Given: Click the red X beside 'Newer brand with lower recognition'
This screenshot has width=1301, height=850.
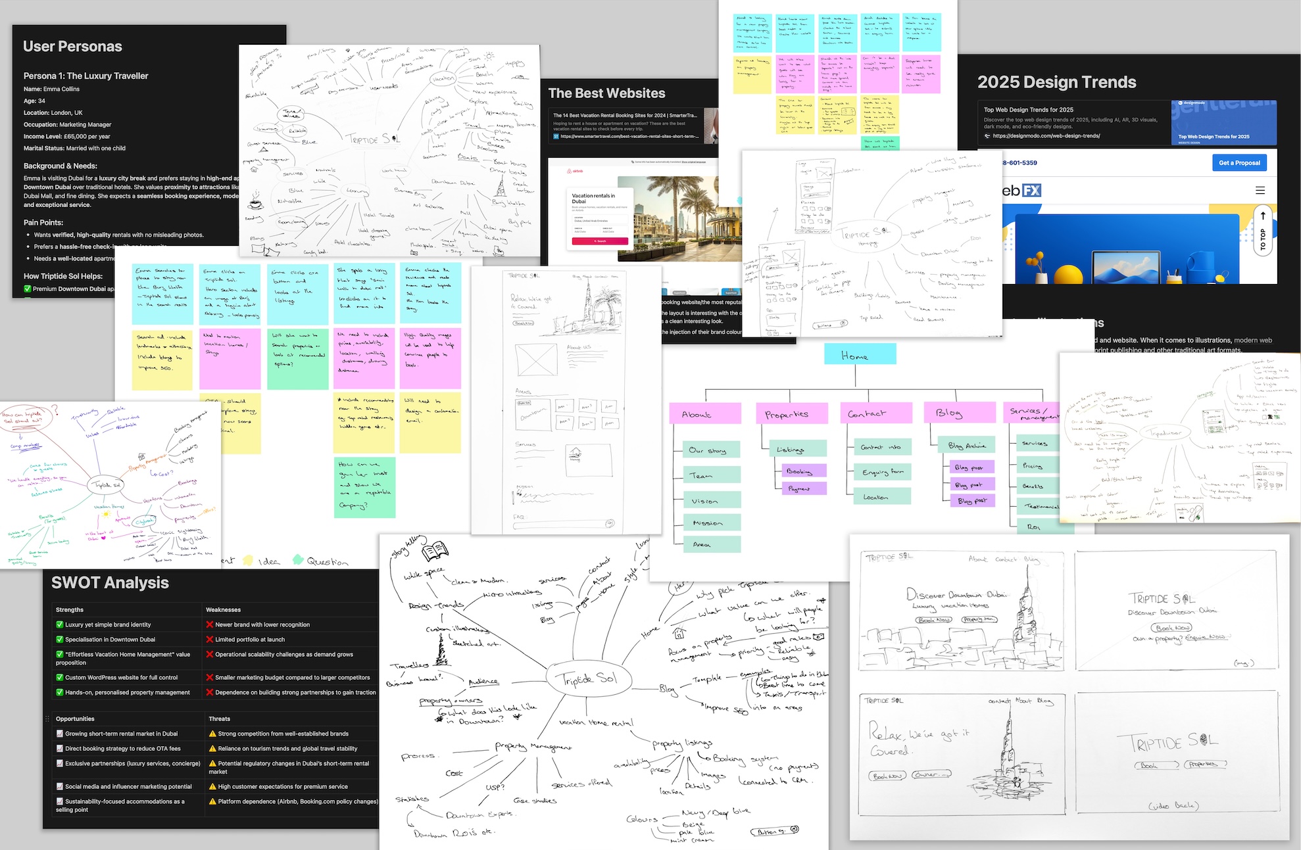Looking at the screenshot, I should pos(210,625).
